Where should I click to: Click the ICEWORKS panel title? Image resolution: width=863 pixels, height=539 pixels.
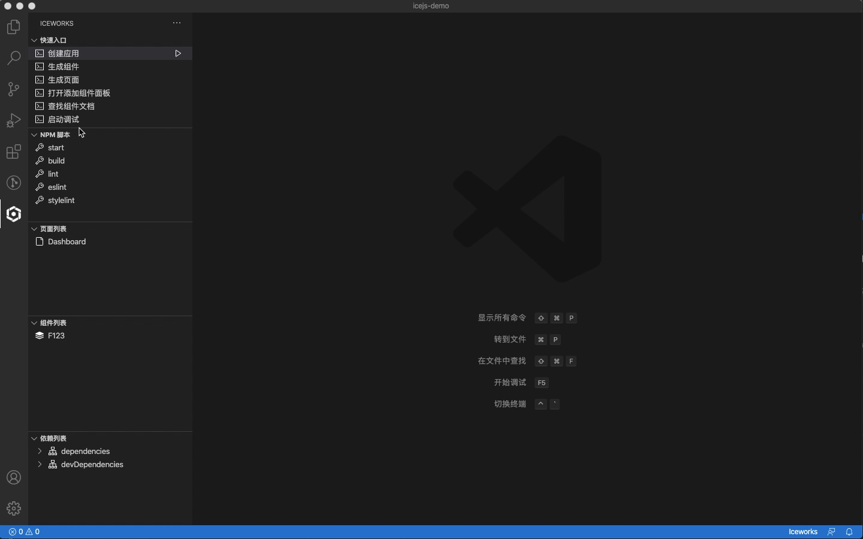(x=57, y=23)
